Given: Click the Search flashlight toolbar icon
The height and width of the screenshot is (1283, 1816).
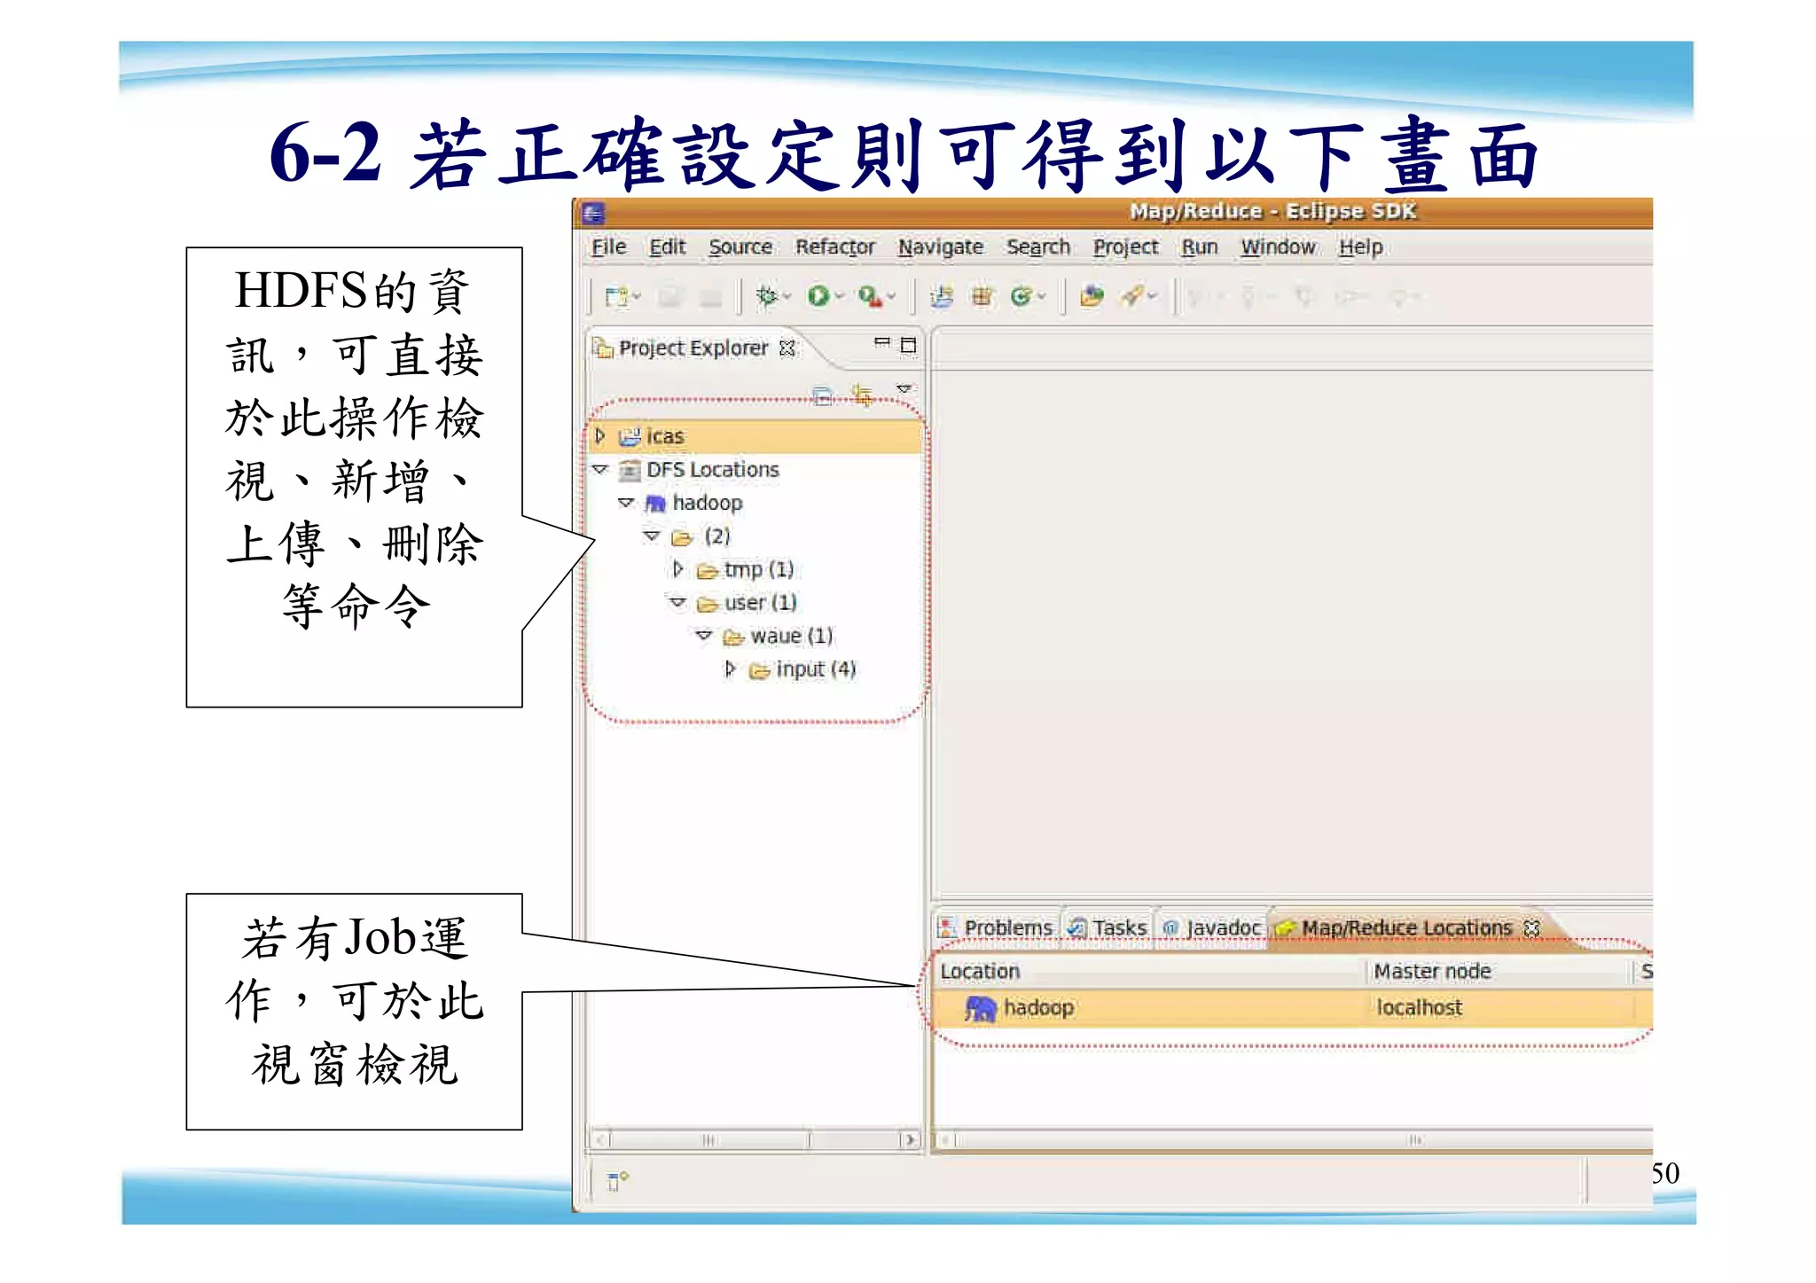Looking at the screenshot, I should pos(1131,296).
